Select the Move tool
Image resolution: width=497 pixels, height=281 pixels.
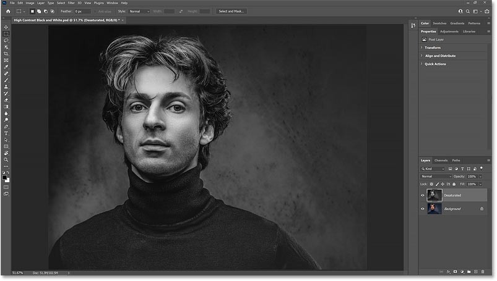click(6, 28)
